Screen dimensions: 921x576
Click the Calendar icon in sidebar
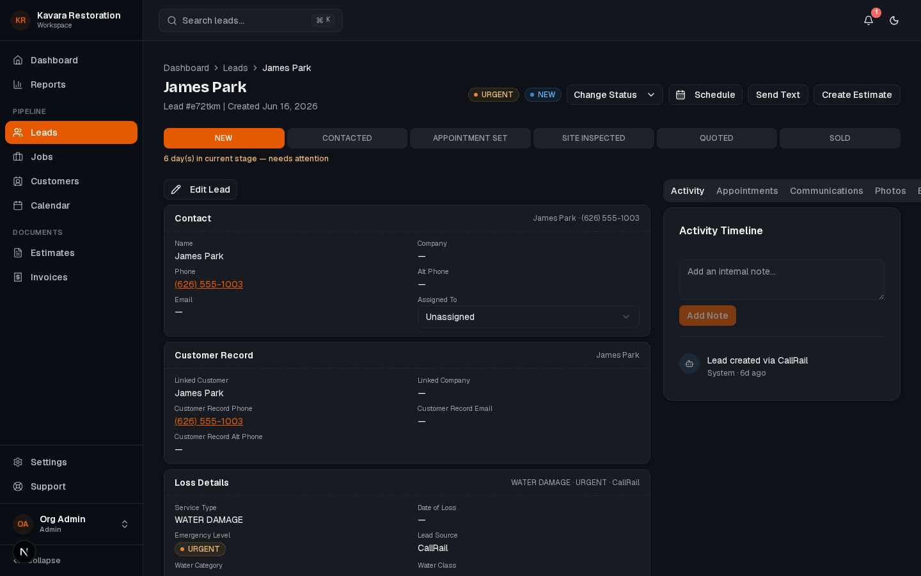18,205
